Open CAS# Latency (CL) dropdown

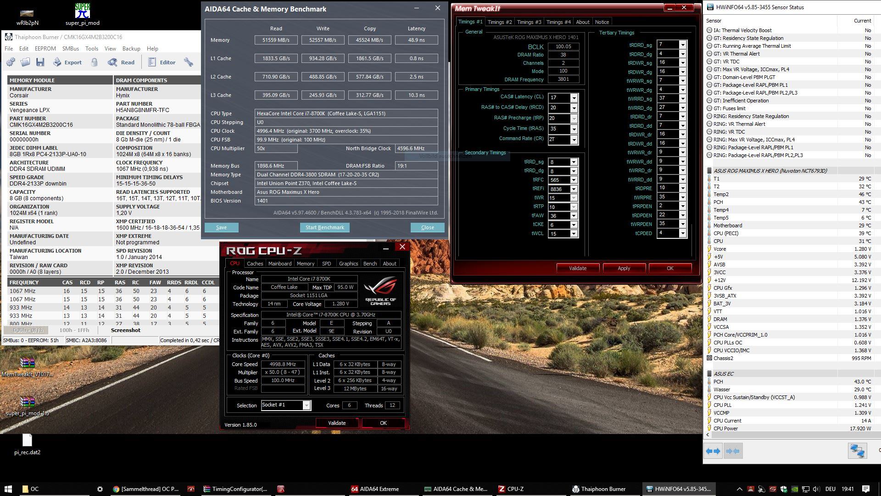coord(574,98)
